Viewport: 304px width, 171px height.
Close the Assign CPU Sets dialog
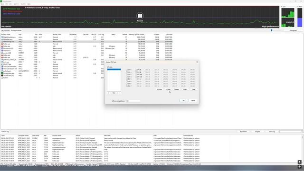click(x=197, y=62)
